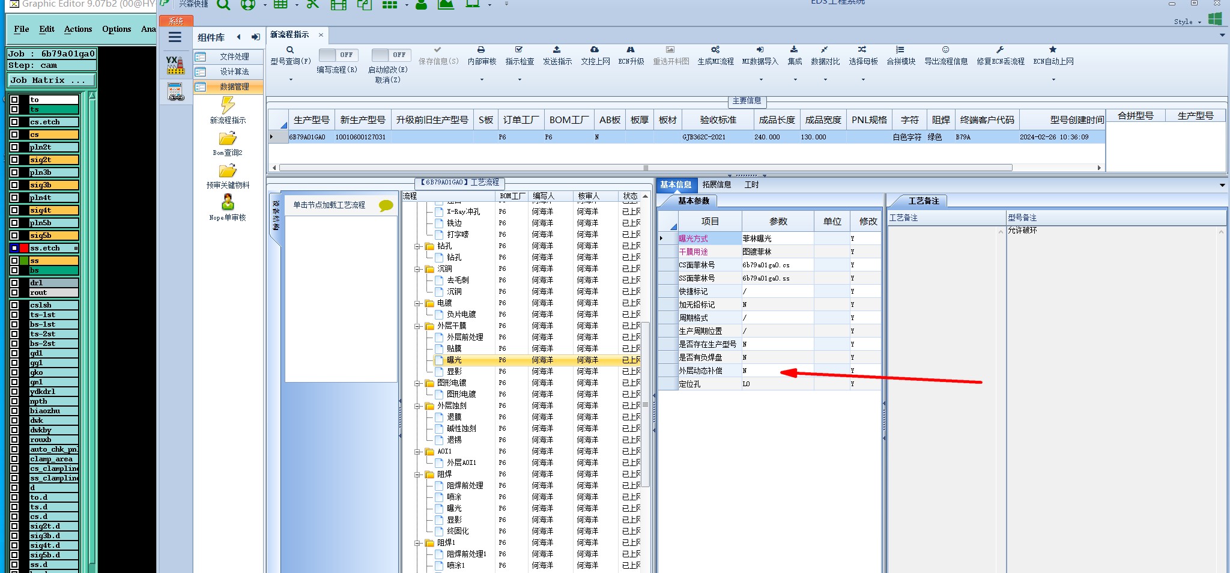
Task: Click the ECN自动上网 star icon
Action: pos(1053,50)
